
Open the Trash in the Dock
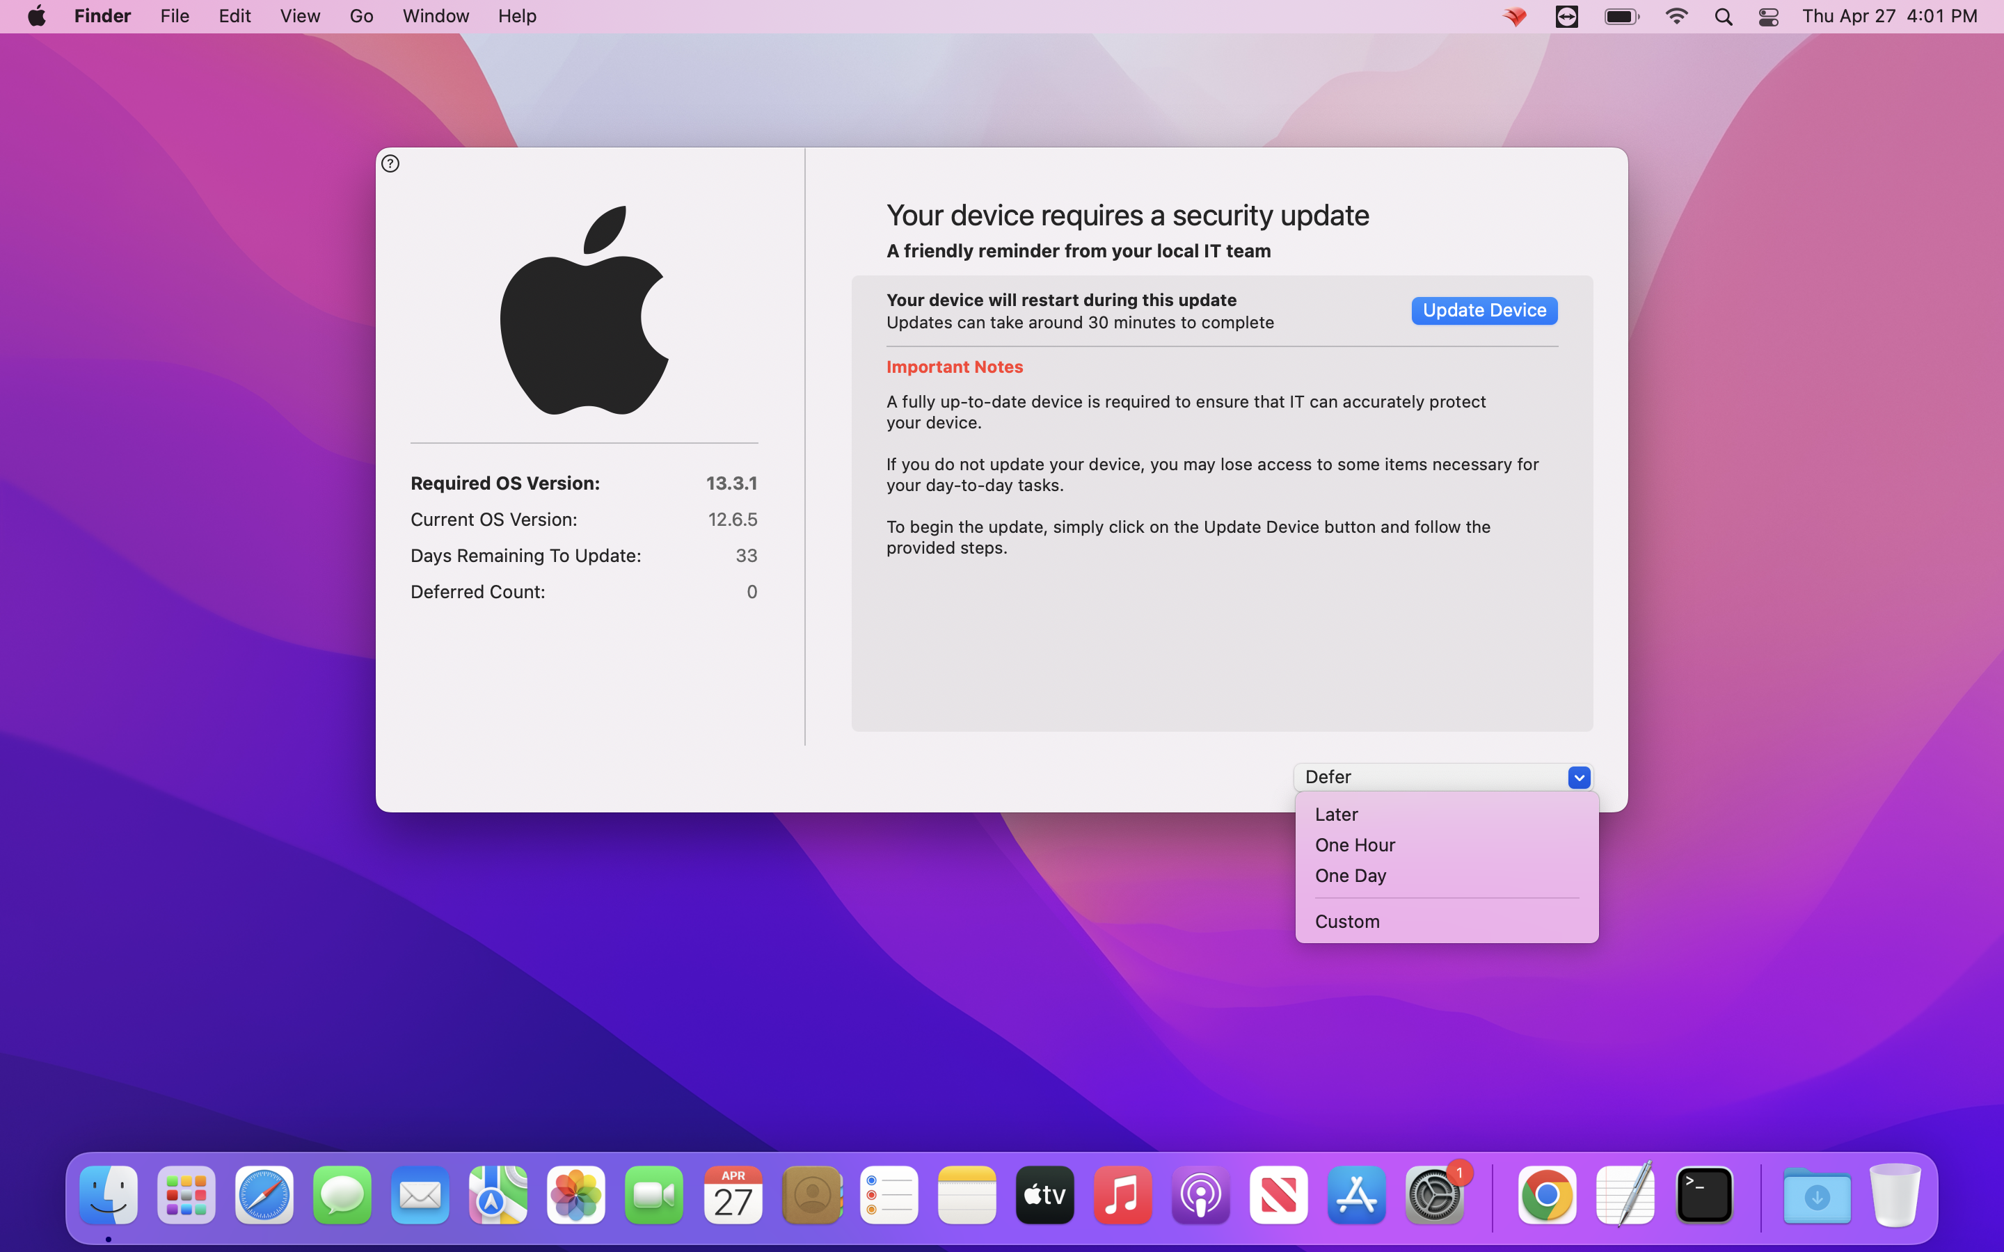[x=1895, y=1195]
